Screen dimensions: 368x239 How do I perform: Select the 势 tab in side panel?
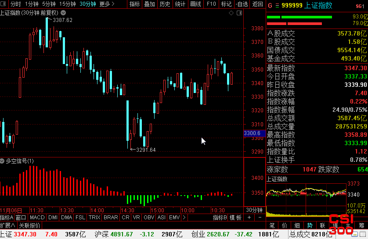[310, 225]
